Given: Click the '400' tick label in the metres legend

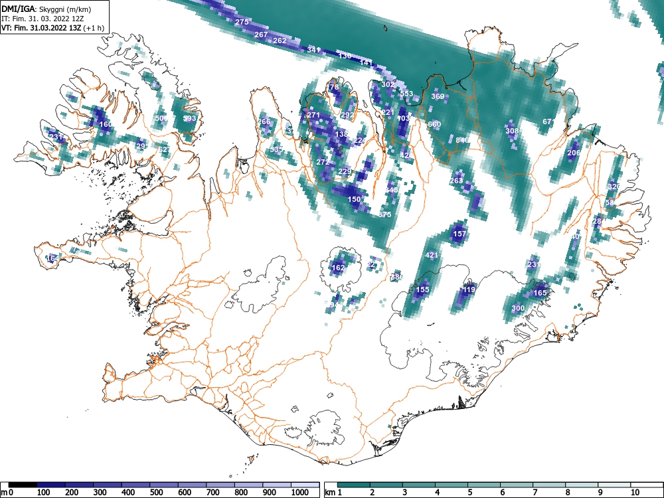Looking at the screenshot, I should [128, 493].
